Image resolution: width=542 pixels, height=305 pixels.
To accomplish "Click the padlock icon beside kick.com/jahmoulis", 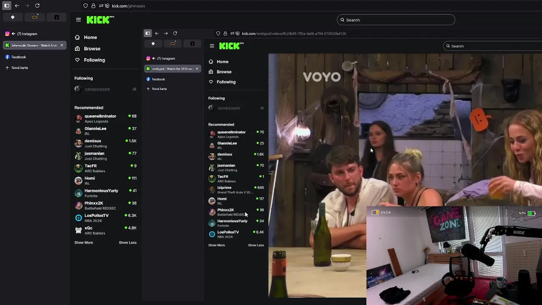I will click(x=93, y=6).
